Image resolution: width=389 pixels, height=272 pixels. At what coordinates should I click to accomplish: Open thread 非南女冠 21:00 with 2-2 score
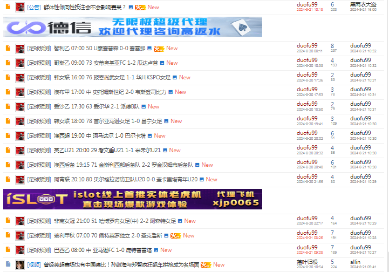click(x=115, y=221)
